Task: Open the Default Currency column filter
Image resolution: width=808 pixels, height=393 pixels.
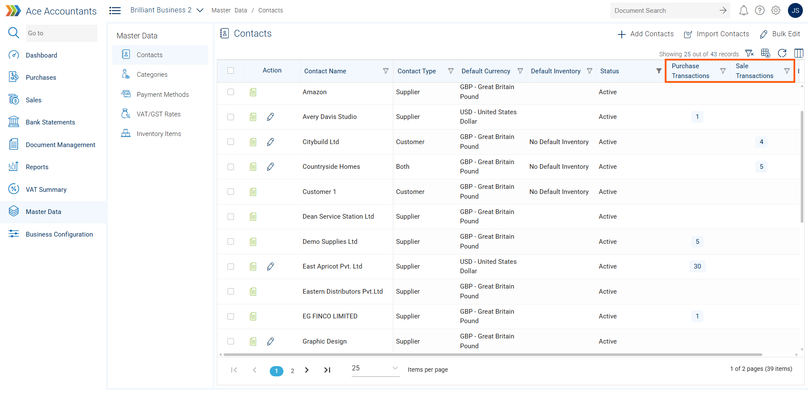Action: [520, 71]
